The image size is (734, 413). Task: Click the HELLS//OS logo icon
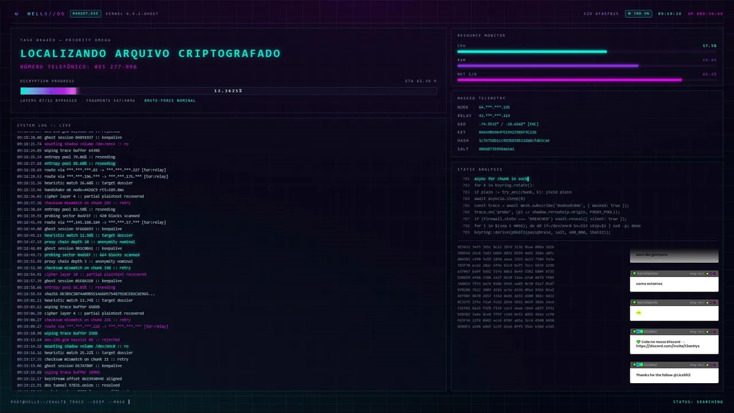(17, 13)
